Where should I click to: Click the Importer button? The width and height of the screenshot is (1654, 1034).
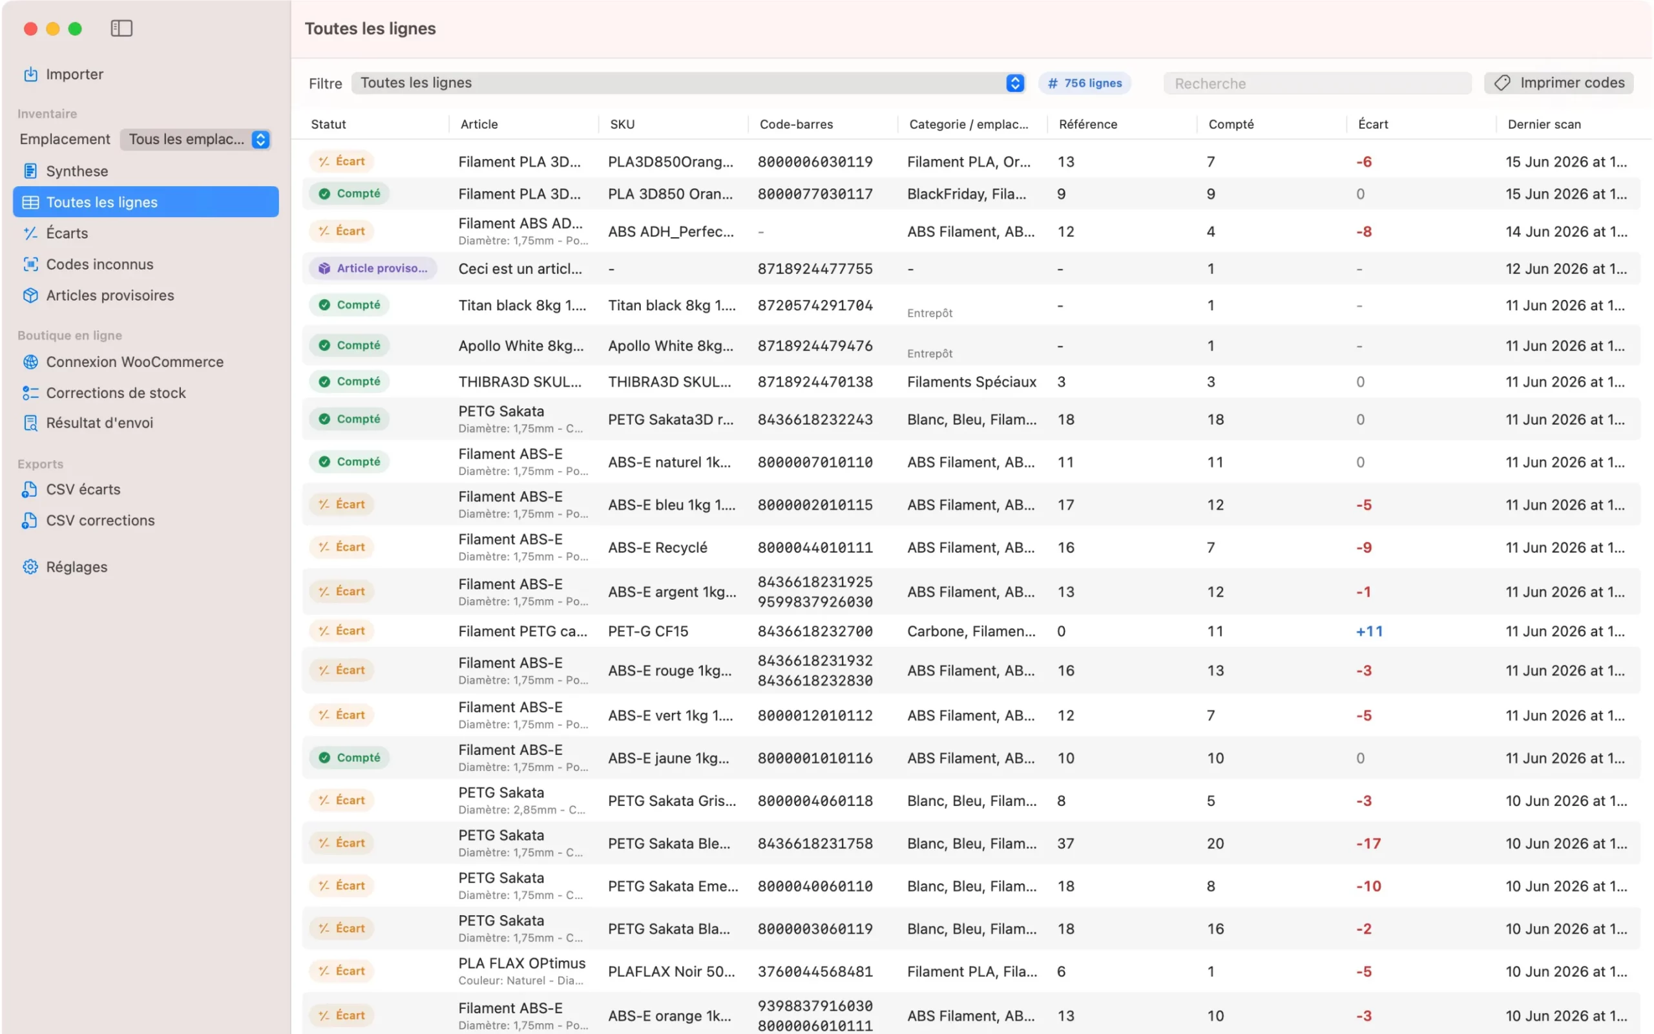click(74, 74)
